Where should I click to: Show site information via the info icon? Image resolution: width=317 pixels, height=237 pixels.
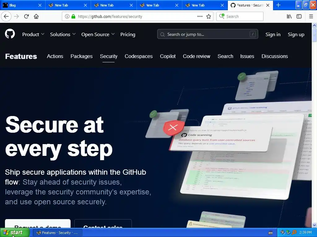click(x=67, y=16)
